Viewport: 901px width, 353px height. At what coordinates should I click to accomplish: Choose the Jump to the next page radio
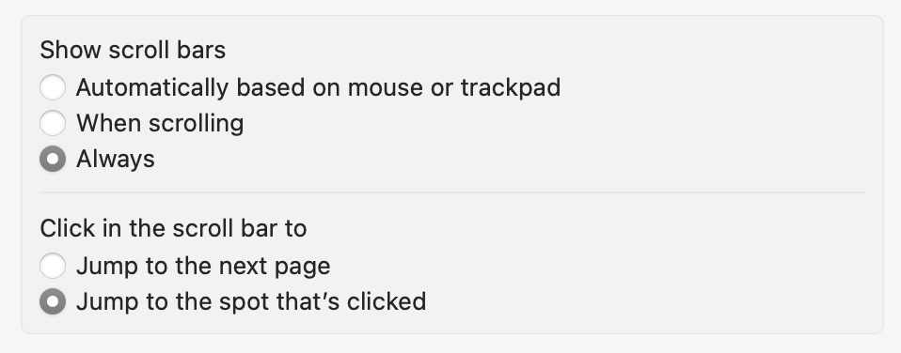click(x=53, y=266)
